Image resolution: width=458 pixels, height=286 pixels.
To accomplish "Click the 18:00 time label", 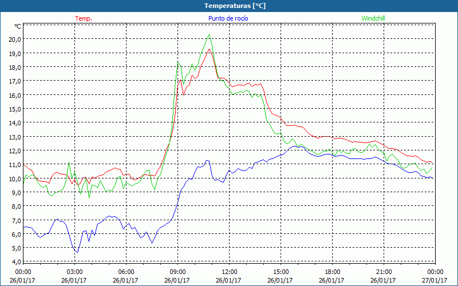I will 332,272.
